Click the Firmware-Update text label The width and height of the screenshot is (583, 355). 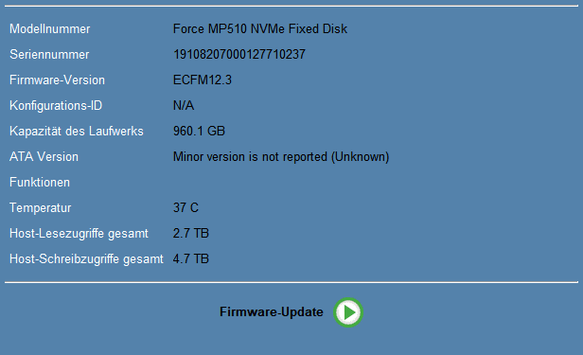[272, 311]
